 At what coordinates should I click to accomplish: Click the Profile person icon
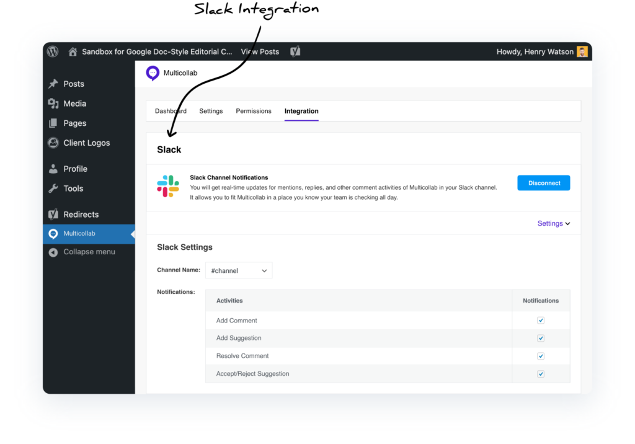pos(53,169)
